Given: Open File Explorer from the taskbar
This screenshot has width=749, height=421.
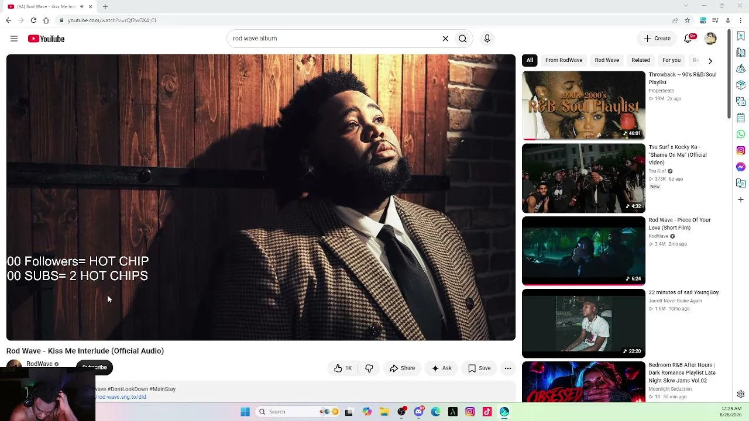Looking at the screenshot, I should [x=384, y=412].
